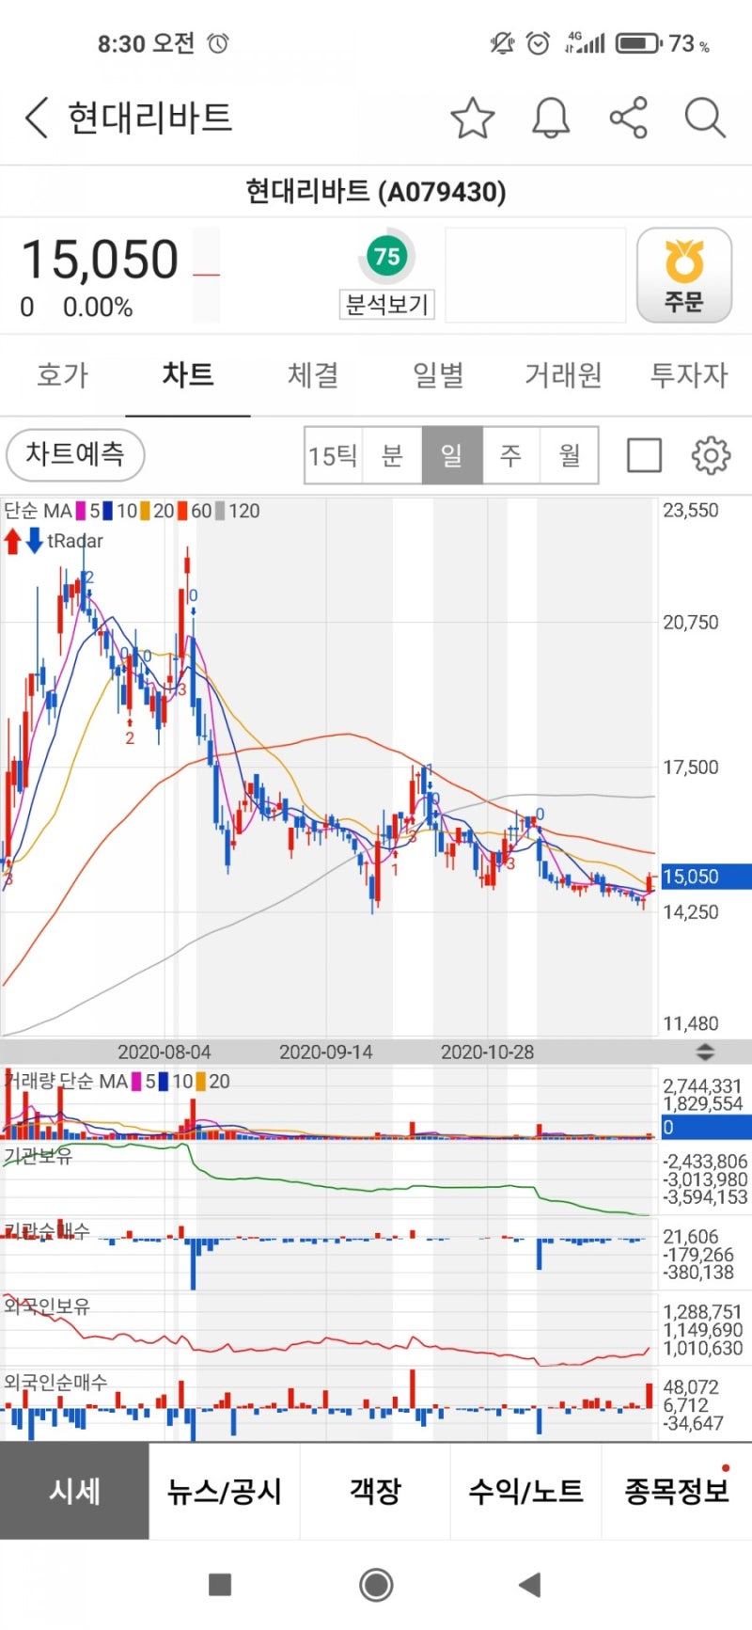Tap red up arrow tRadar icon
The width and height of the screenshot is (752, 1630).
[x=12, y=541]
